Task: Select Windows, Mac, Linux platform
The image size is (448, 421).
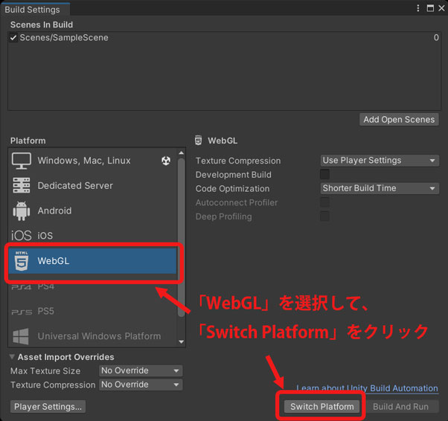Action: pyautogui.click(x=93, y=161)
